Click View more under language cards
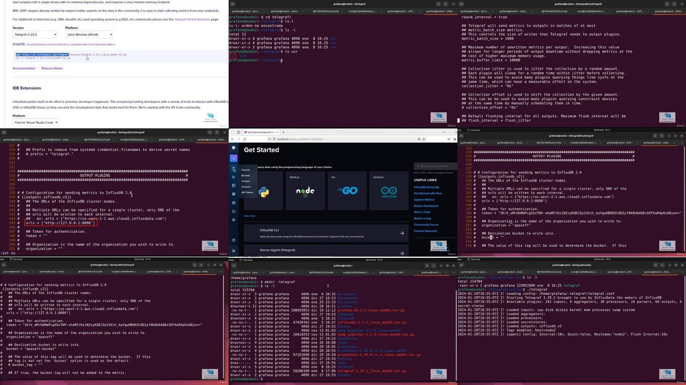 250,216
